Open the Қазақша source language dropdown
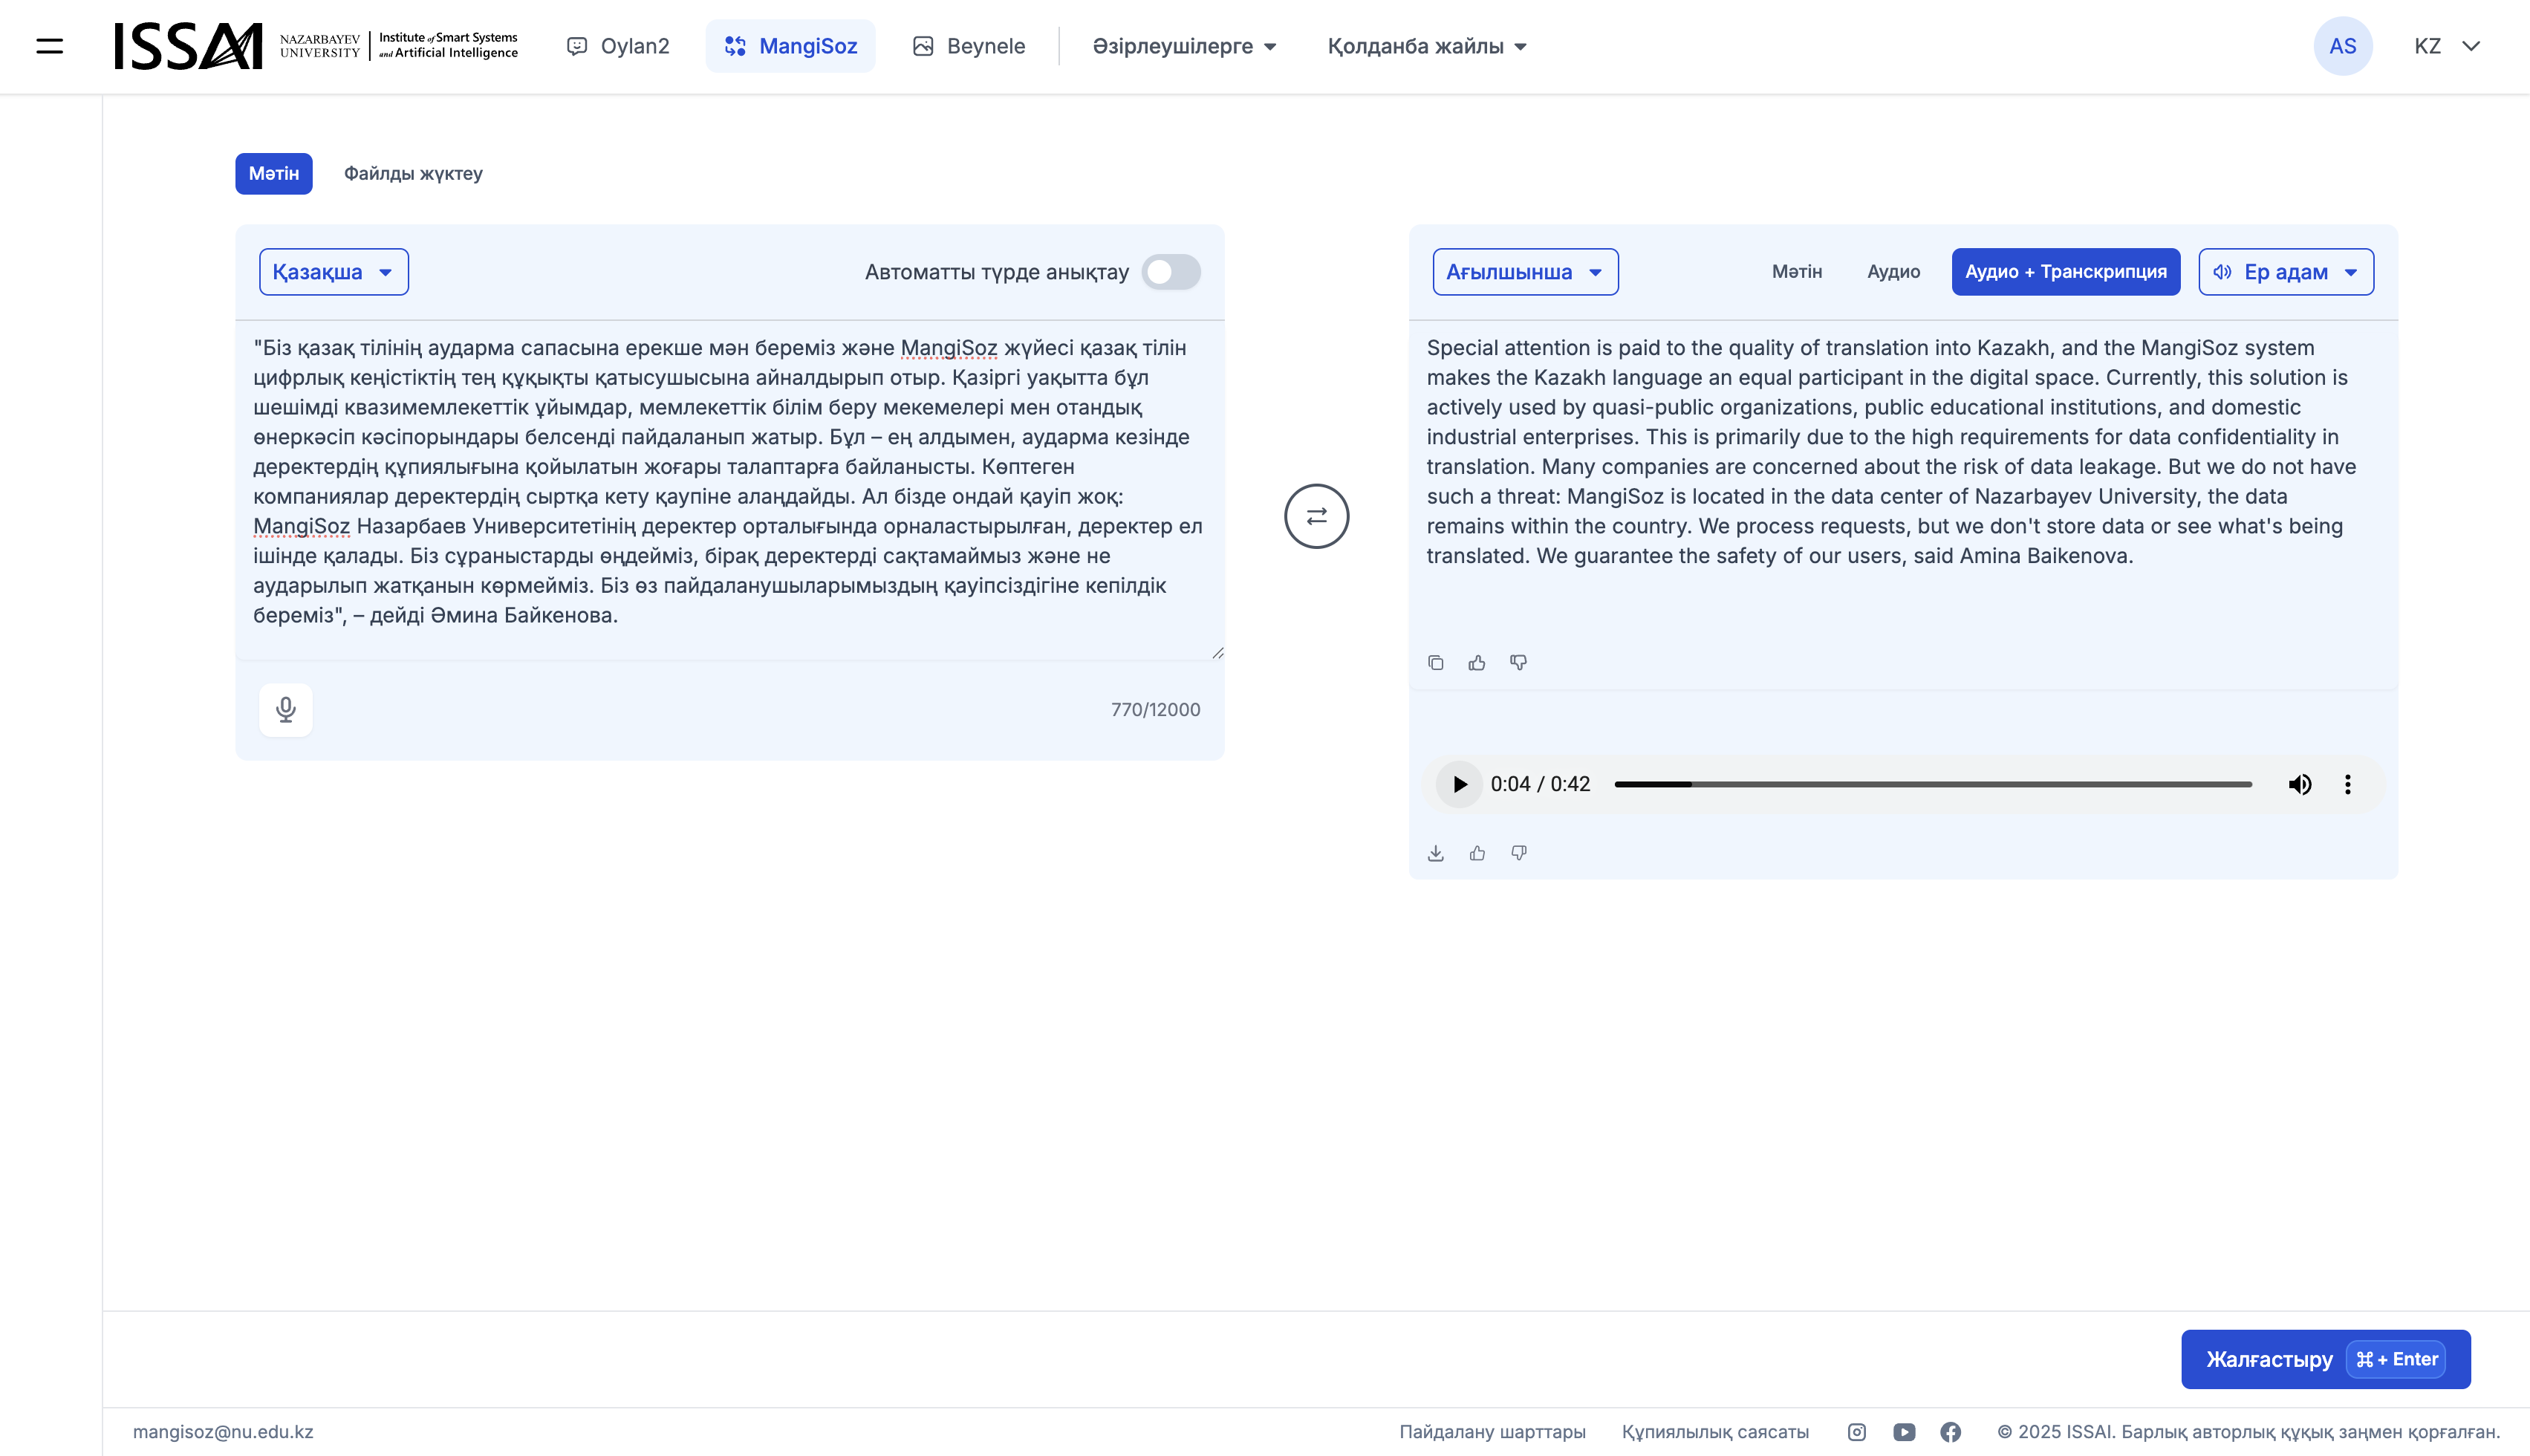Image resolution: width=2530 pixels, height=1456 pixels. click(x=333, y=272)
